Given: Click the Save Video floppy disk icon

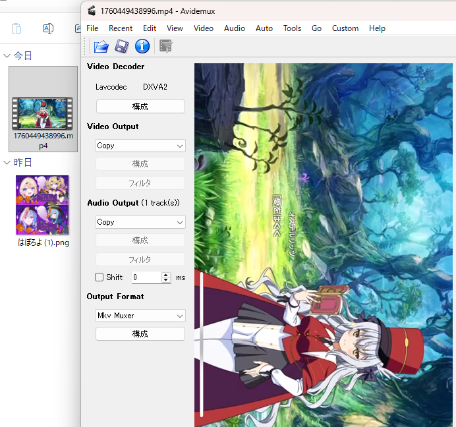Looking at the screenshot, I should (x=121, y=46).
